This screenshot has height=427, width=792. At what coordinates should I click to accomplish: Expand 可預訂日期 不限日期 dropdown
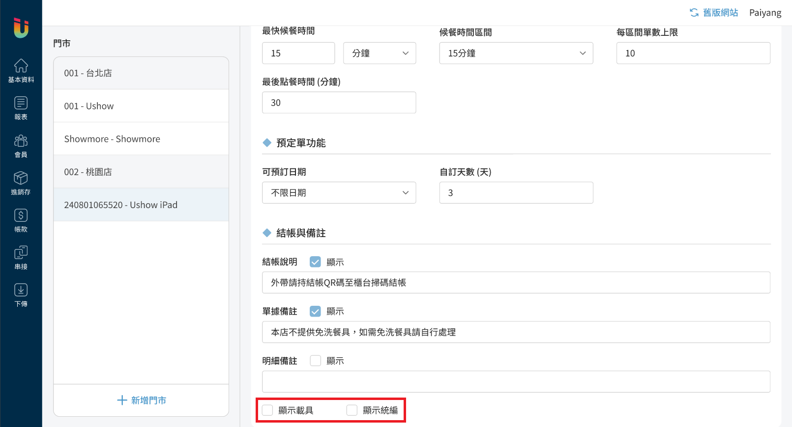coord(339,193)
